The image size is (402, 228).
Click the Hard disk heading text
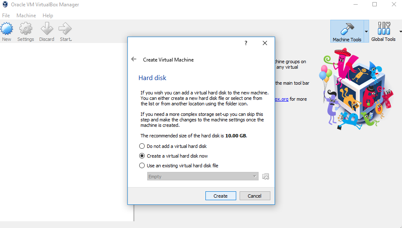pyautogui.click(x=152, y=78)
